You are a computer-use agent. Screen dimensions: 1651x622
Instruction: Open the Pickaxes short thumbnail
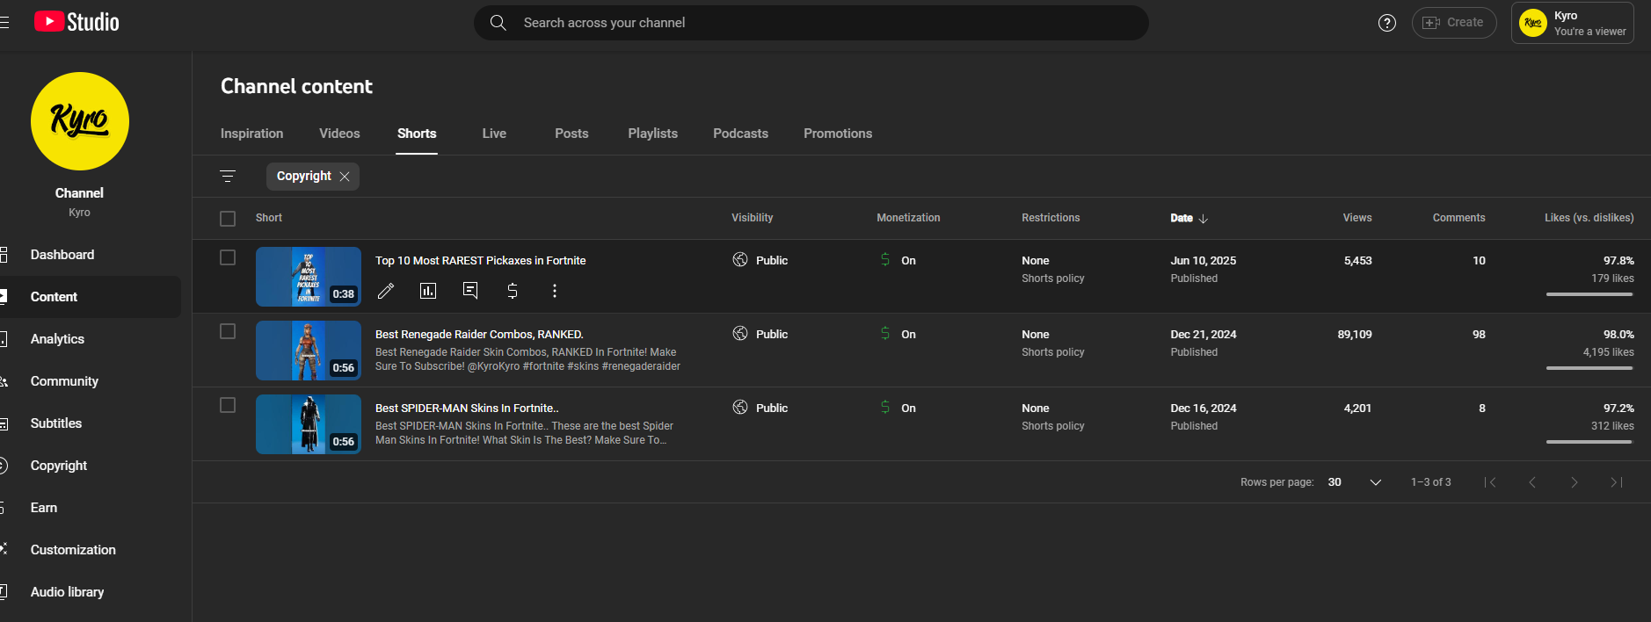click(309, 277)
